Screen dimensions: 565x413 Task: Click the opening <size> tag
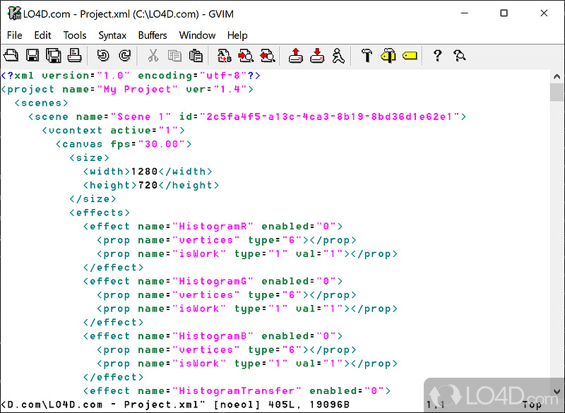tap(90, 157)
